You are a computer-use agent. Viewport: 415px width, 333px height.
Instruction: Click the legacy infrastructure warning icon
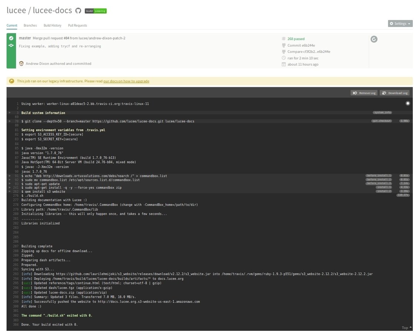(11, 81)
